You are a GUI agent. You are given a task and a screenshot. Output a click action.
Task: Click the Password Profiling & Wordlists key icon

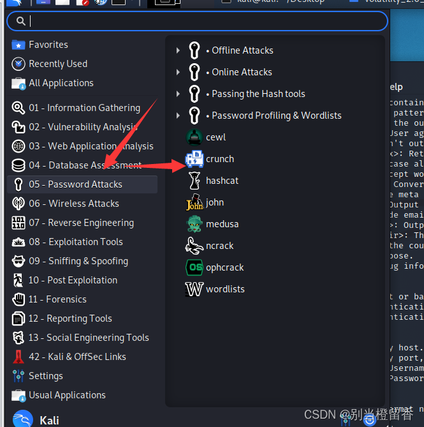click(194, 116)
